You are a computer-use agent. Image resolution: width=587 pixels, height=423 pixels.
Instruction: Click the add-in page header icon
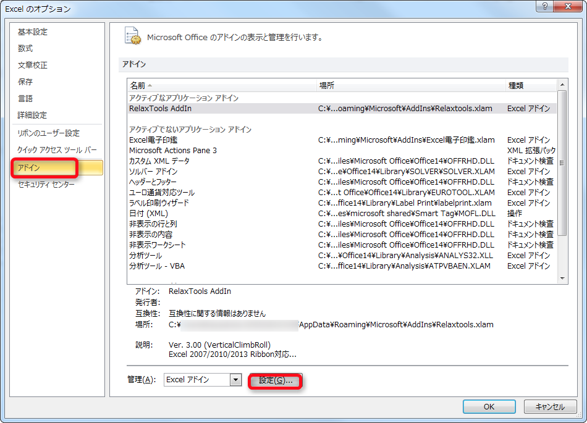click(132, 36)
